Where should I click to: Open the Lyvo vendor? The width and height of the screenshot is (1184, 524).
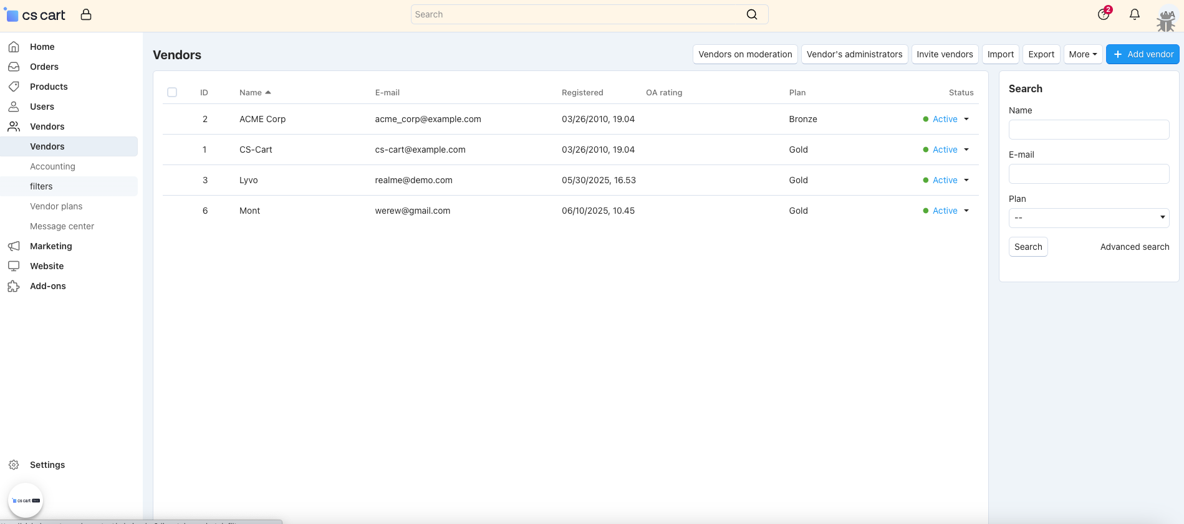point(248,180)
